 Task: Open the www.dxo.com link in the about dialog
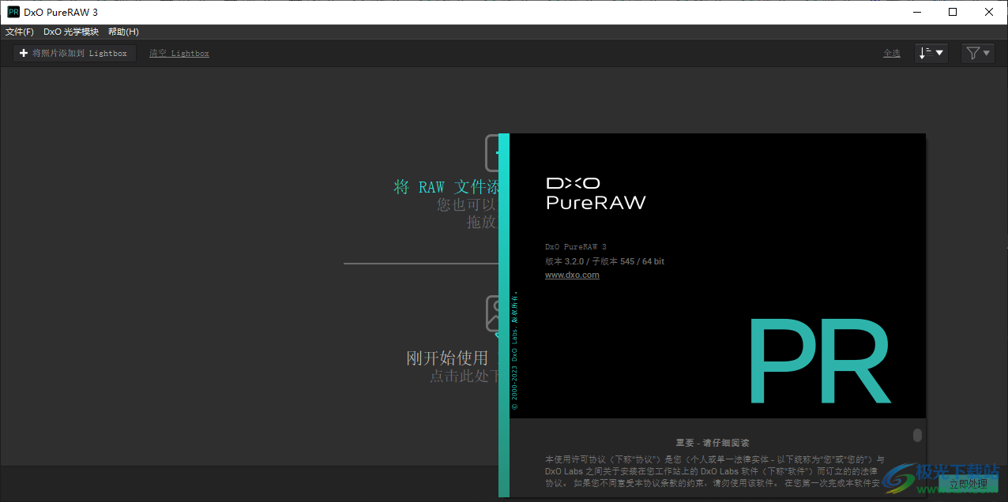point(572,275)
